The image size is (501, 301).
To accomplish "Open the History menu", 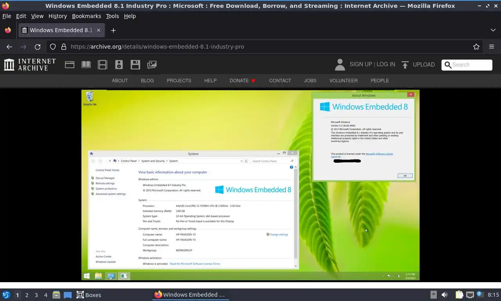I will point(58,16).
